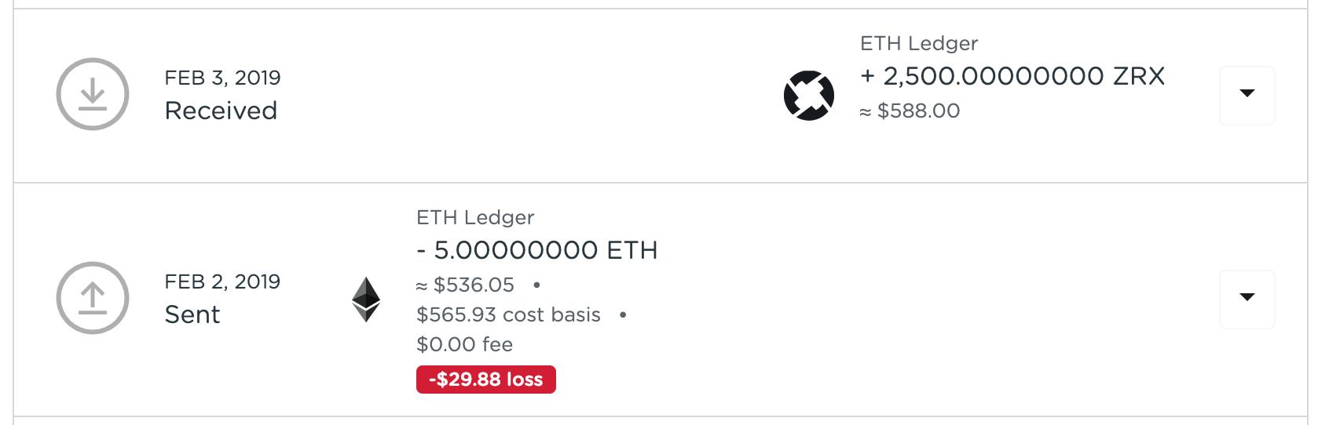Click the $0.00 fee text
Image resolution: width=1318 pixels, height=425 pixels.
[464, 344]
